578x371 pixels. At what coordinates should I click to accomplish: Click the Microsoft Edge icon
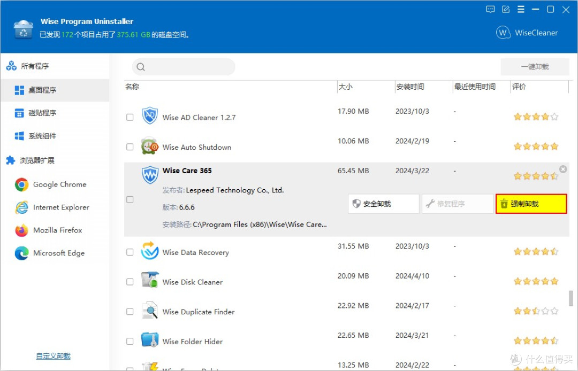click(22, 253)
